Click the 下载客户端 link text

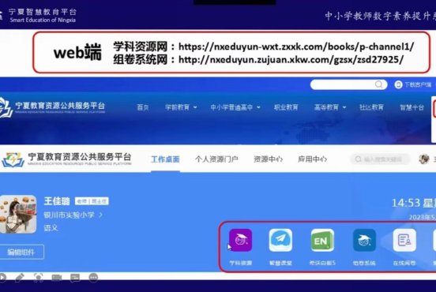tap(418, 84)
